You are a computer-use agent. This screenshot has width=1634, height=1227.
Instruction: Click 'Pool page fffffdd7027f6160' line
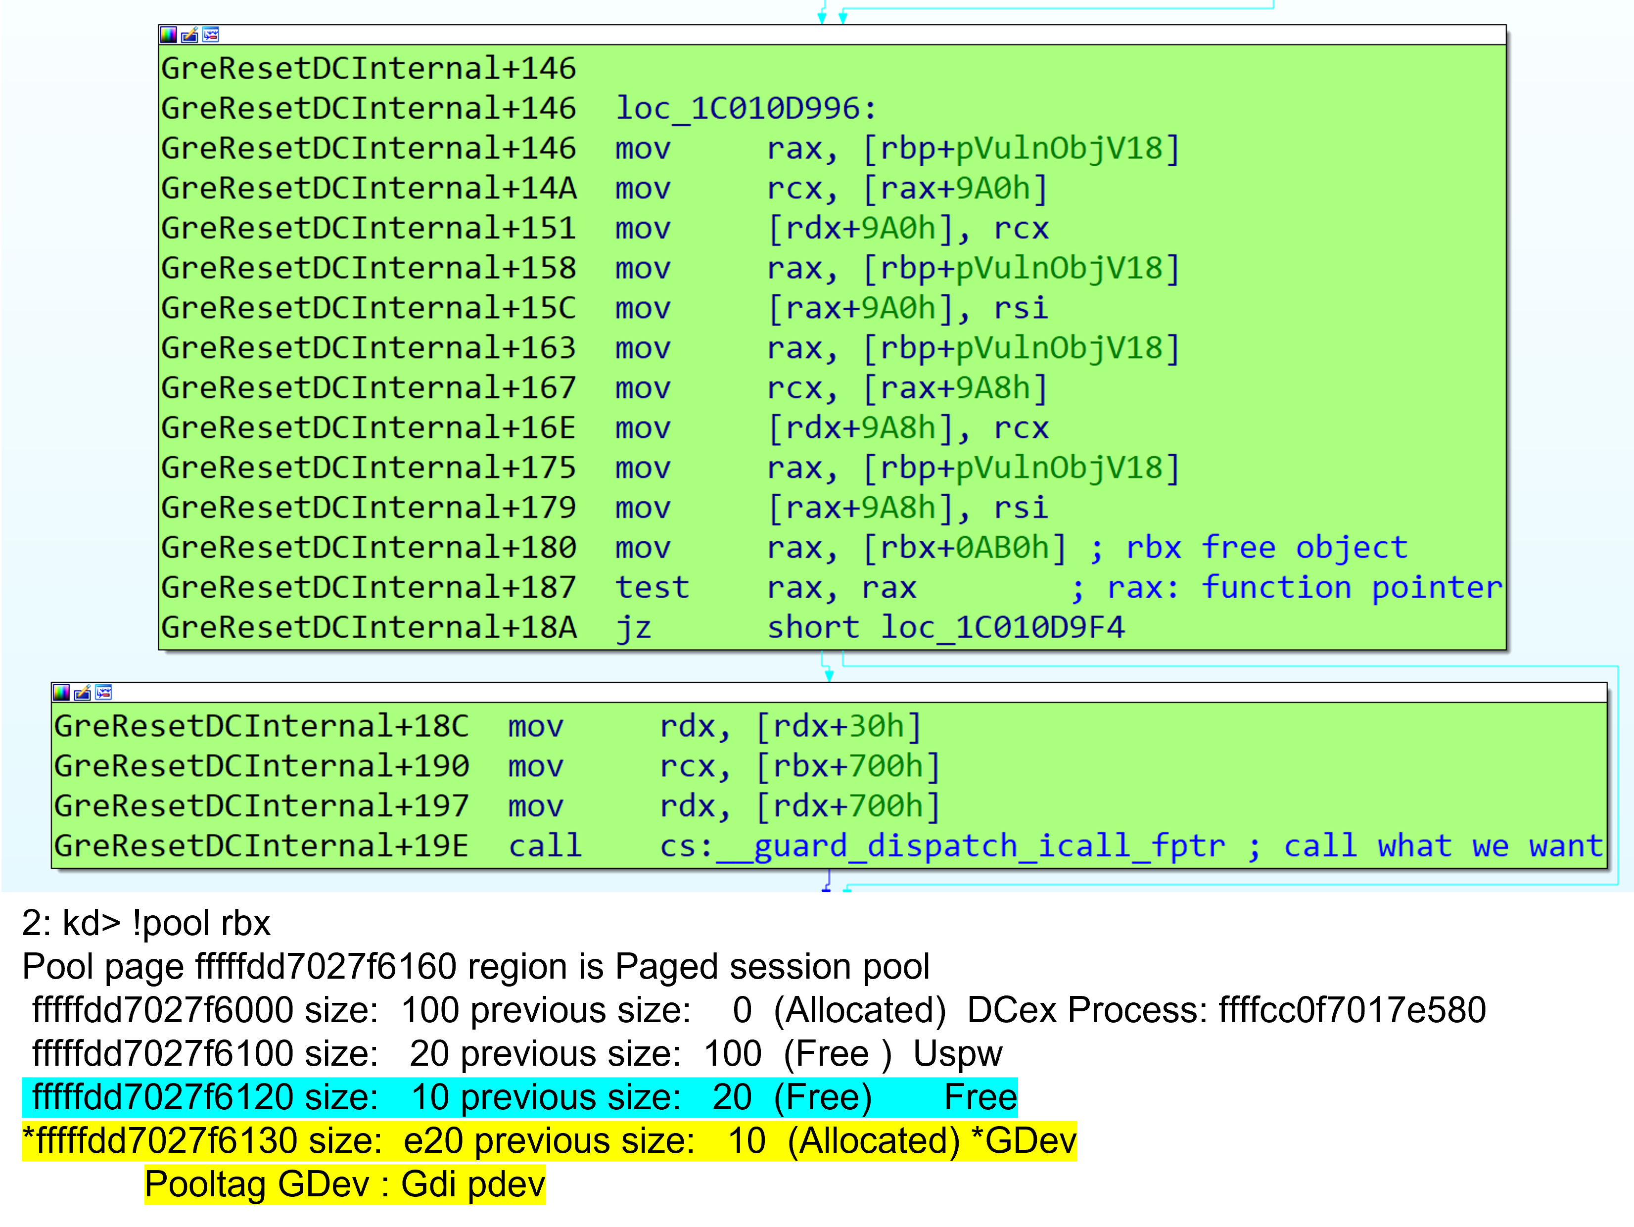coord(476,967)
